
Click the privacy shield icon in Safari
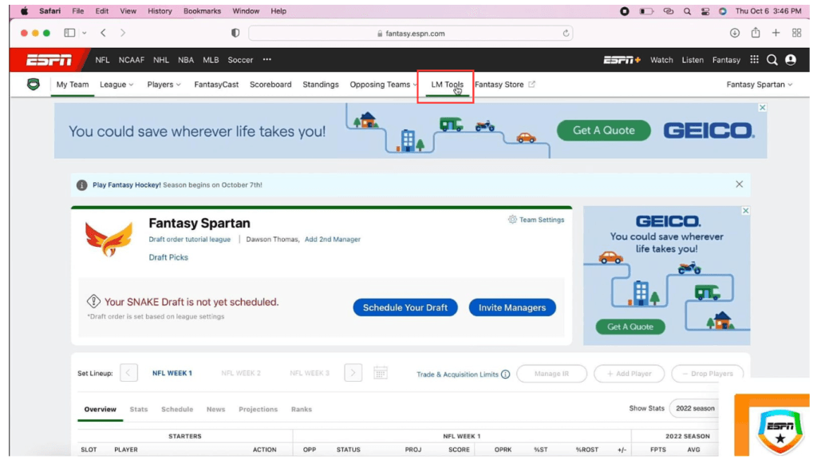click(235, 33)
